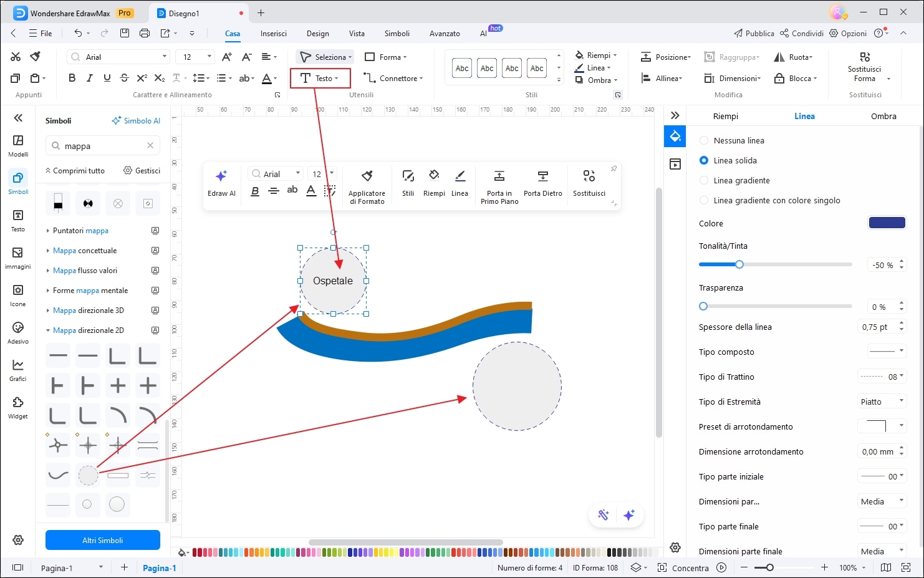924x578 pixels.
Task: Click Applicatore di Formato in floating toolbar
Action: coord(367,186)
